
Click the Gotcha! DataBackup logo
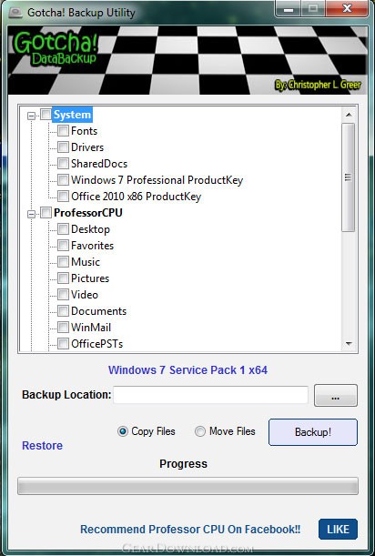[56, 48]
